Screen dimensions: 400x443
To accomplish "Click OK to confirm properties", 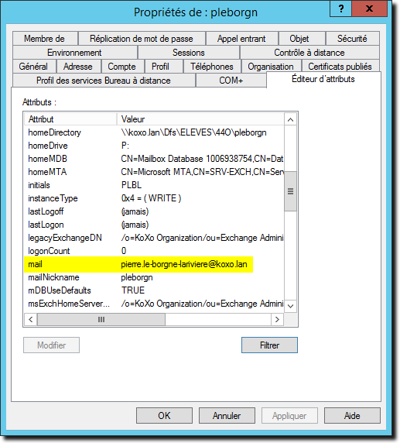I will [164, 416].
